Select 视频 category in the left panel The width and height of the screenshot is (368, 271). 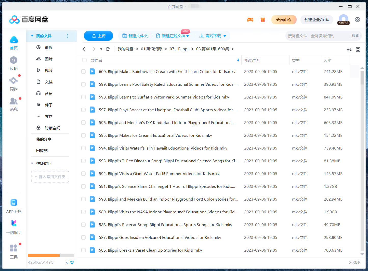tap(48, 70)
